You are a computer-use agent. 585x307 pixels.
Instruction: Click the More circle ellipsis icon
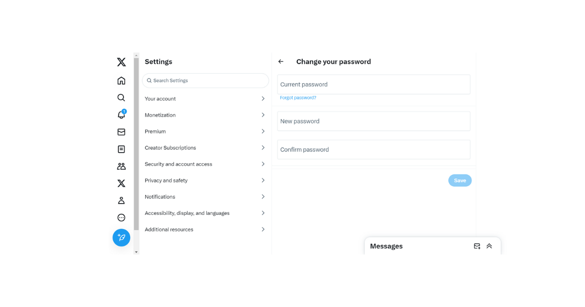pos(121,218)
